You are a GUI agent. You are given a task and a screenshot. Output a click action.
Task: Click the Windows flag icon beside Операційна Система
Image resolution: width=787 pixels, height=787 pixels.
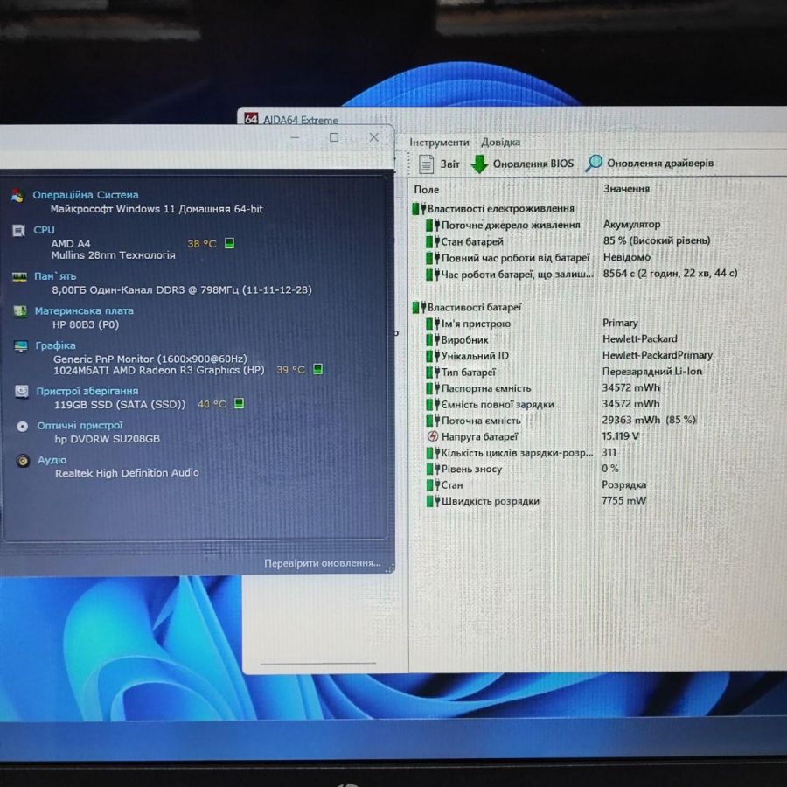tap(17, 196)
